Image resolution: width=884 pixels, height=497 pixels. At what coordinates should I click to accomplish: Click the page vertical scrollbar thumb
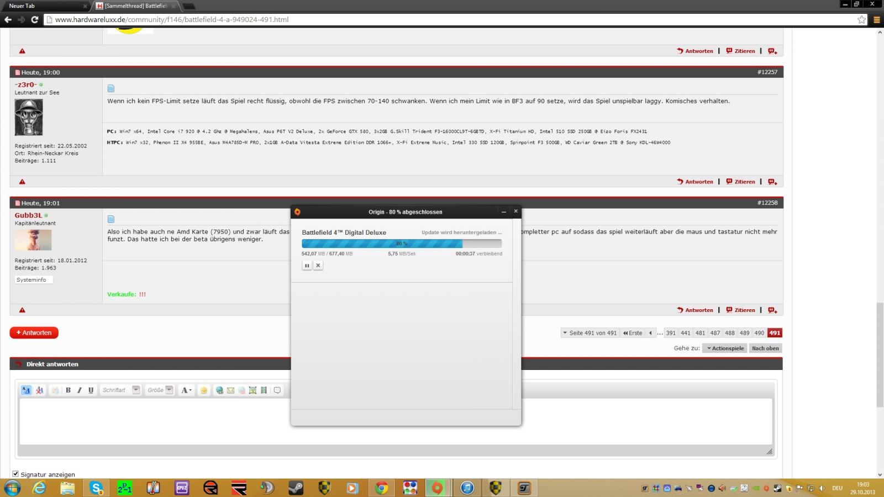pyautogui.click(x=880, y=355)
